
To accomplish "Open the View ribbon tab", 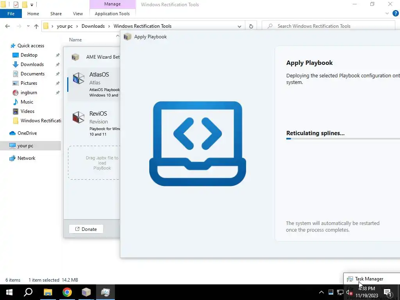I will point(78,14).
